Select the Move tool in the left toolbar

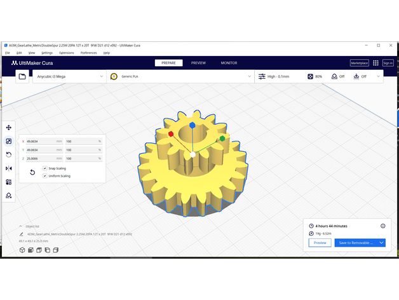pyautogui.click(x=9, y=128)
